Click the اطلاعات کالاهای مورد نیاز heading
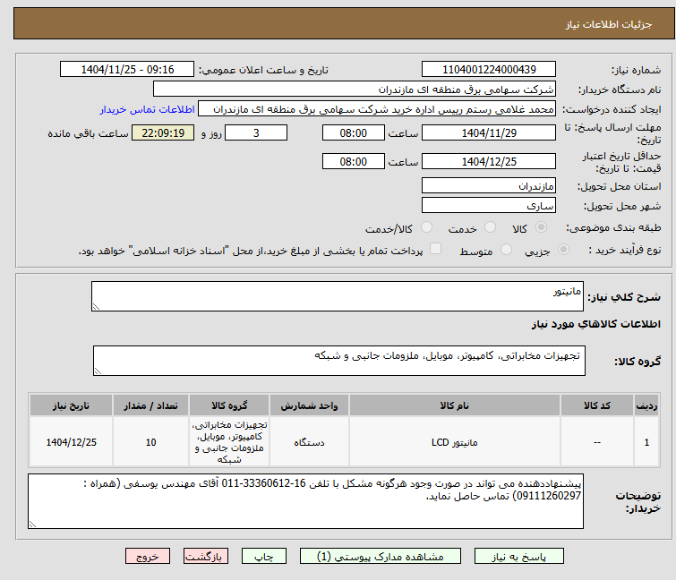 pyautogui.click(x=596, y=324)
